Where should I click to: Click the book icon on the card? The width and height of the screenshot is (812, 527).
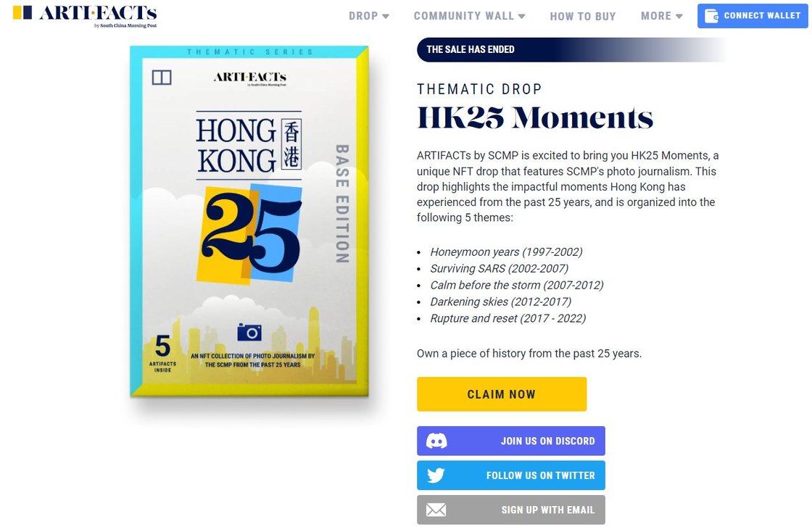(x=162, y=78)
